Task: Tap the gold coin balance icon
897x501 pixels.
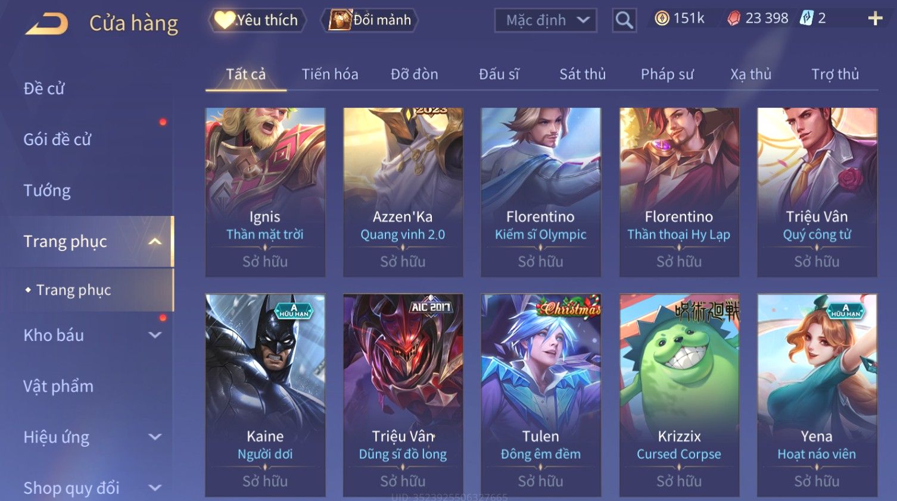Action: pyautogui.click(x=662, y=18)
